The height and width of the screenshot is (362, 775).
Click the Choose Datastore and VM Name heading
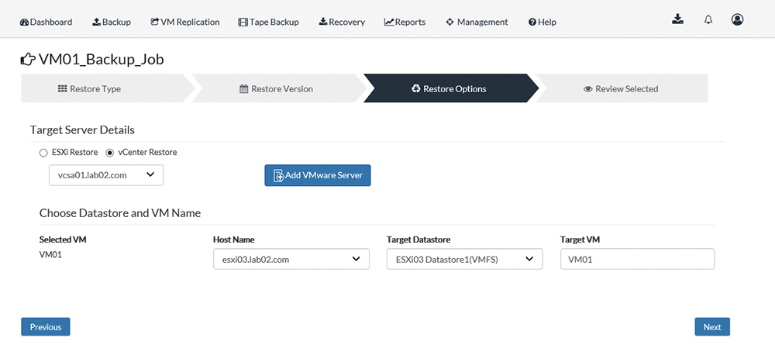click(120, 213)
